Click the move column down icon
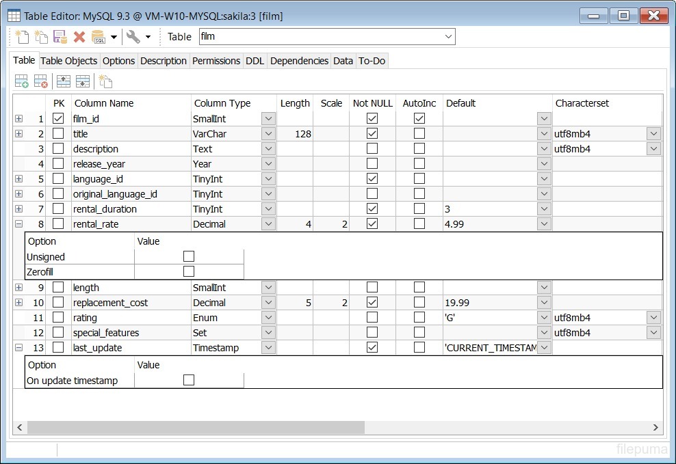The height and width of the screenshot is (464, 676). [83, 81]
